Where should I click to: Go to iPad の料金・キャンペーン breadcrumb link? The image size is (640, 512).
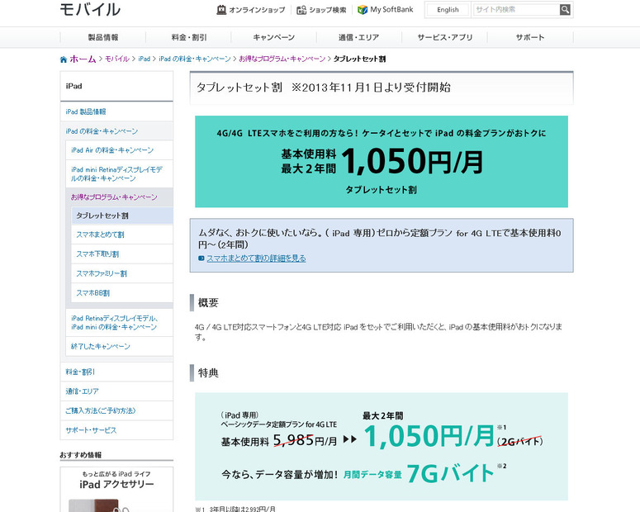tap(195, 59)
